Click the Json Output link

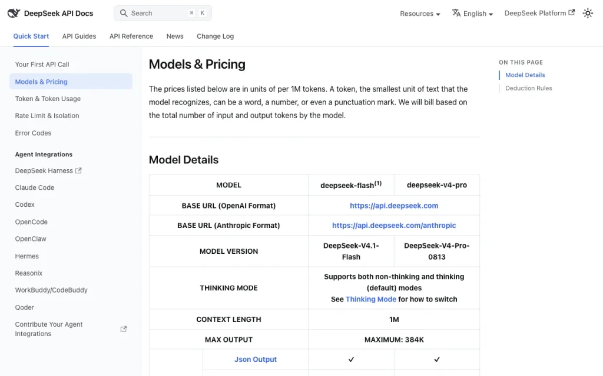click(x=256, y=360)
